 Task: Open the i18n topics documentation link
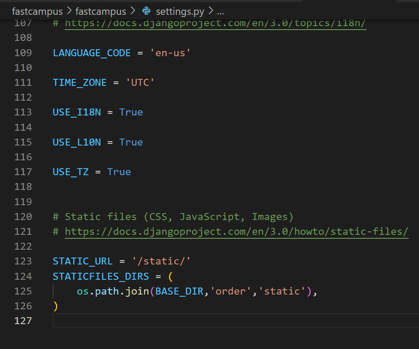pos(215,24)
